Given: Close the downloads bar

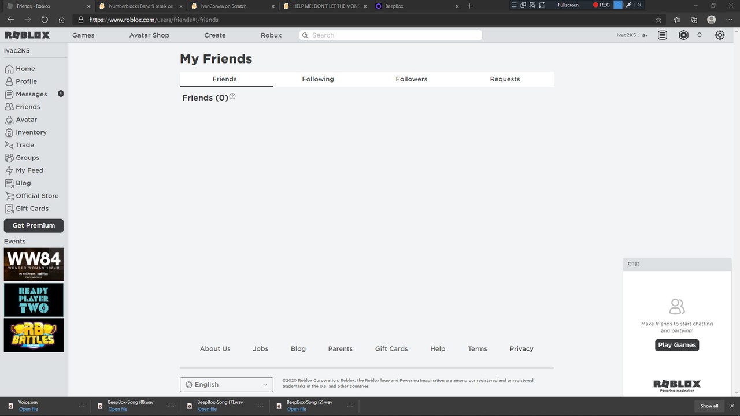Looking at the screenshot, I should [x=732, y=406].
